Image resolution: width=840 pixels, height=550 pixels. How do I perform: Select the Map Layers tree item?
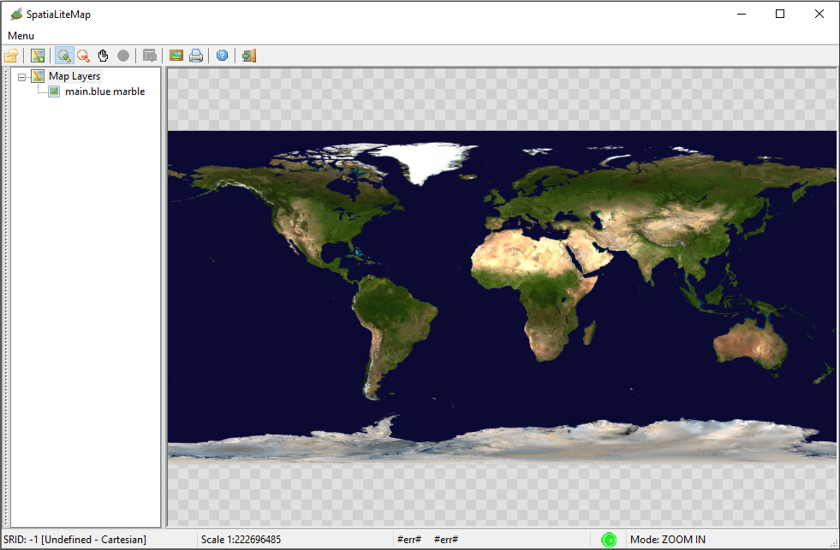click(74, 76)
